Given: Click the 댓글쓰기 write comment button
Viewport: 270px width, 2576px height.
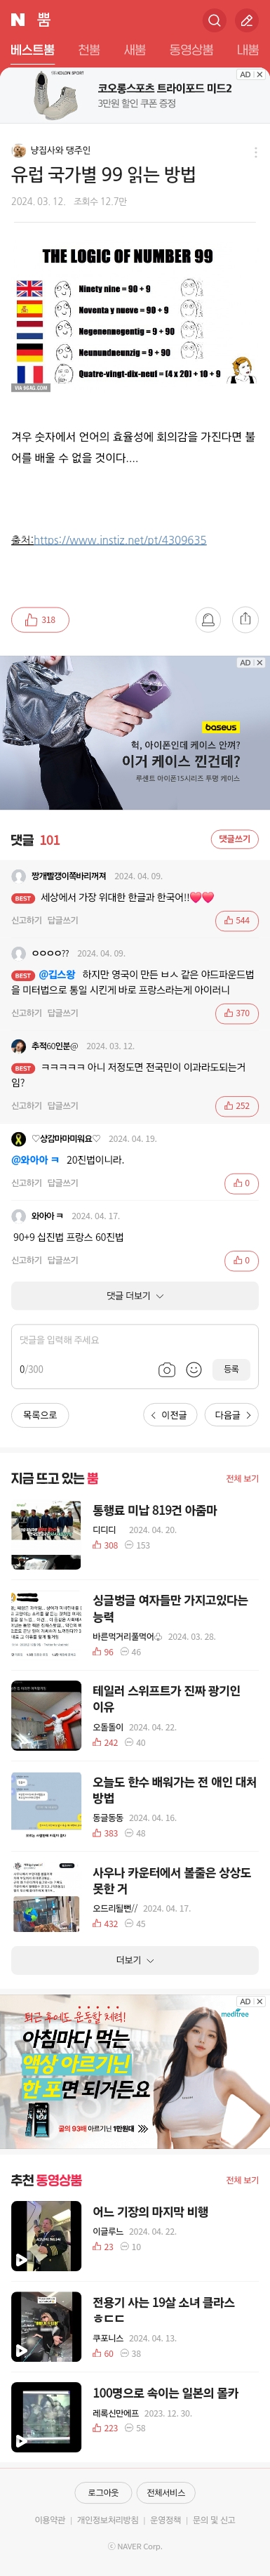Looking at the screenshot, I should pyautogui.click(x=235, y=839).
